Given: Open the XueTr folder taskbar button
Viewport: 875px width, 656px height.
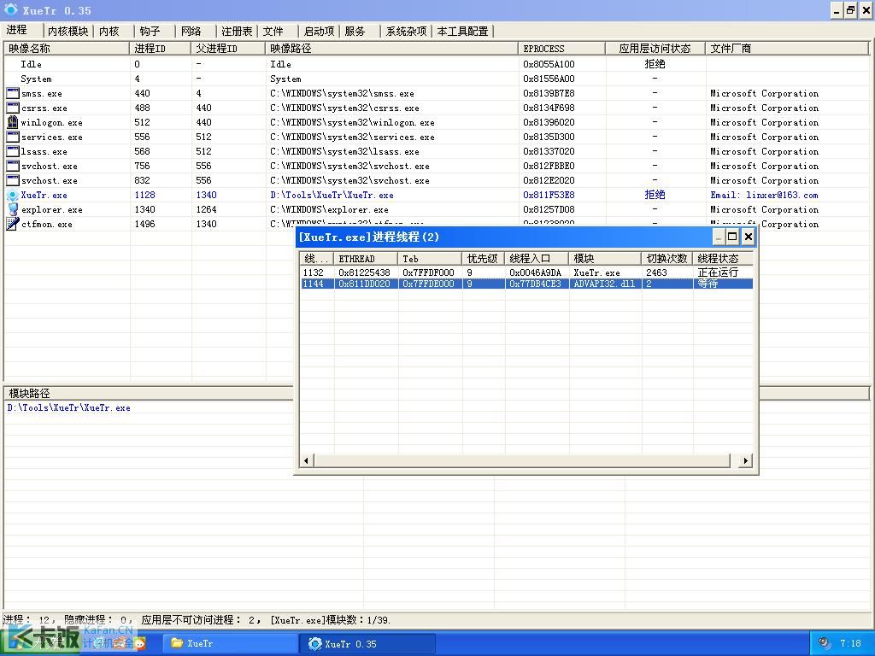Looking at the screenshot, I should click(x=230, y=643).
